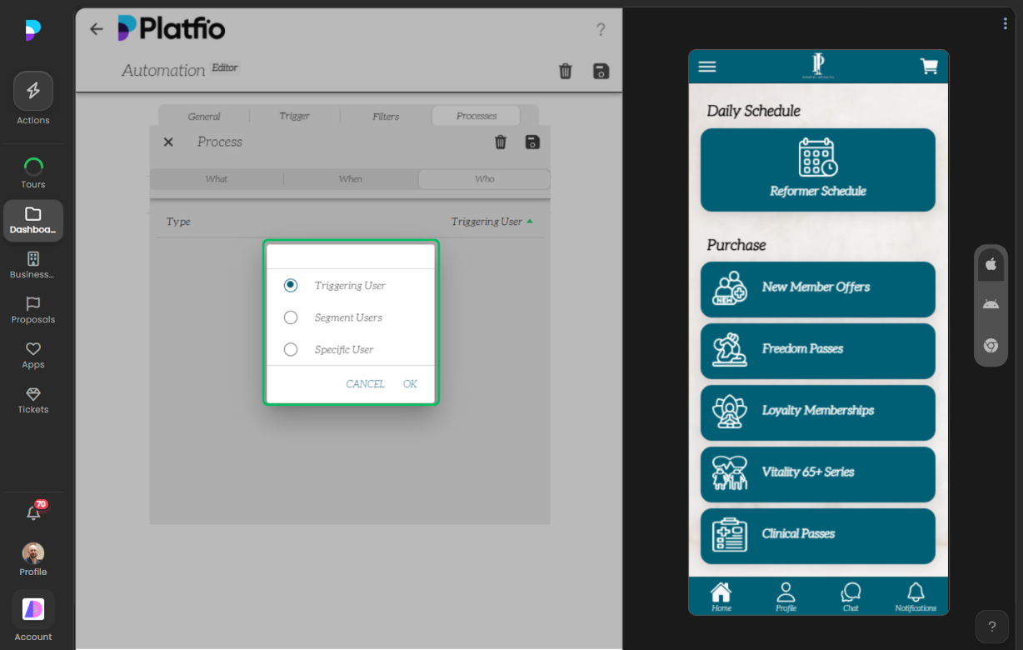Image resolution: width=1023 pixels, height=650 pixels.
Task: Switch preview to the Android device
Action: click(x=991, y=304)
